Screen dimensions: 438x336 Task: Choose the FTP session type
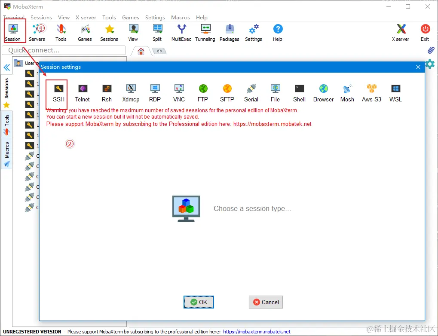tap(203, 93)
